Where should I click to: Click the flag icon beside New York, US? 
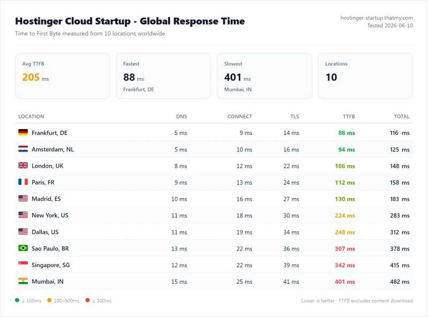[x=23, y=215]
